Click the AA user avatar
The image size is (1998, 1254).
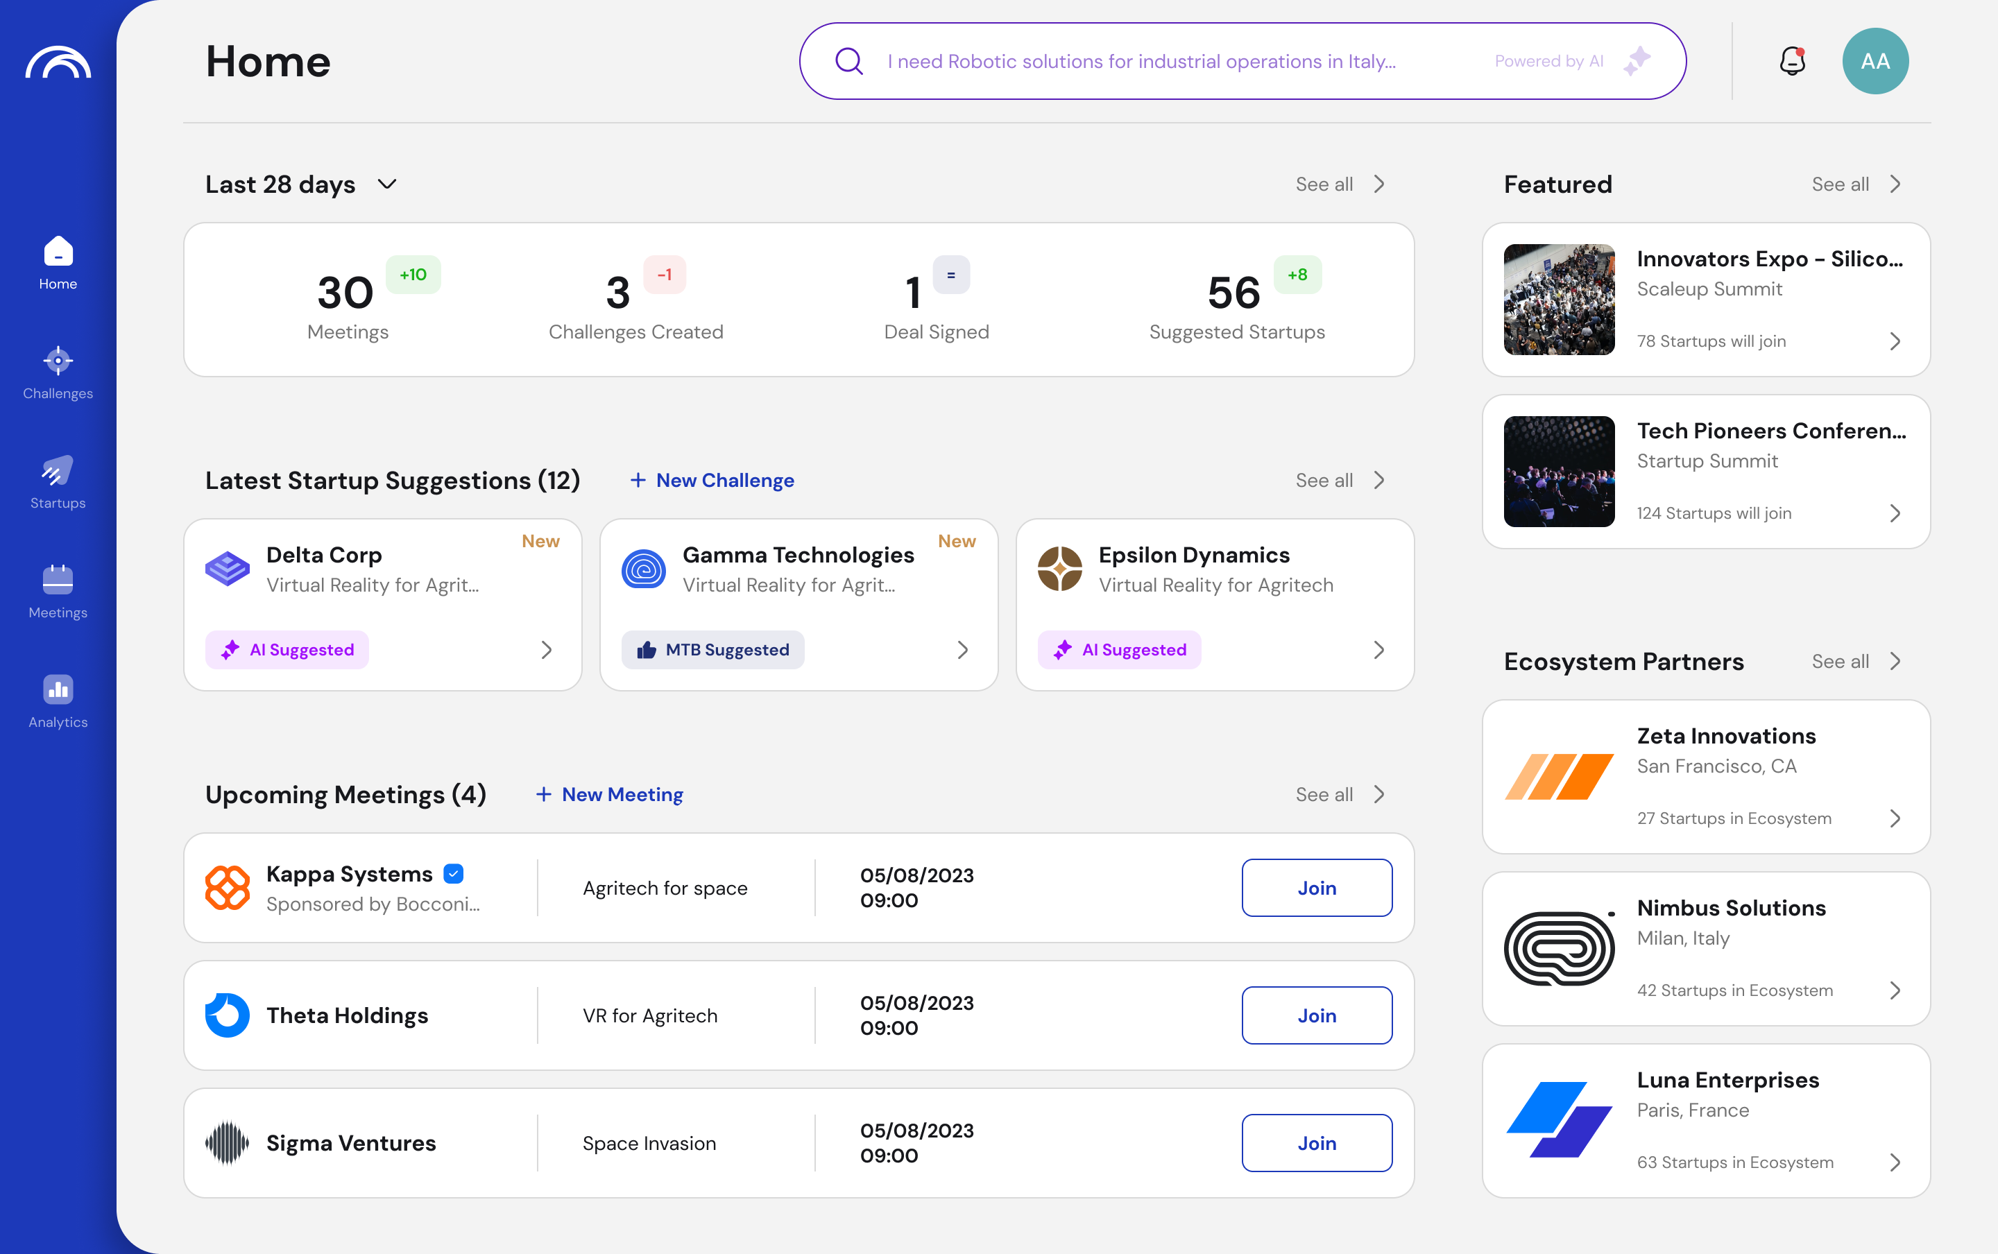coord(1875,61)
